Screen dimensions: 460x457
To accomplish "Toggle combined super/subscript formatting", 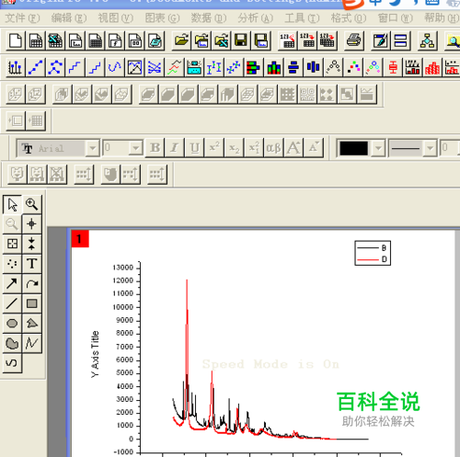I will click(254, 148).
